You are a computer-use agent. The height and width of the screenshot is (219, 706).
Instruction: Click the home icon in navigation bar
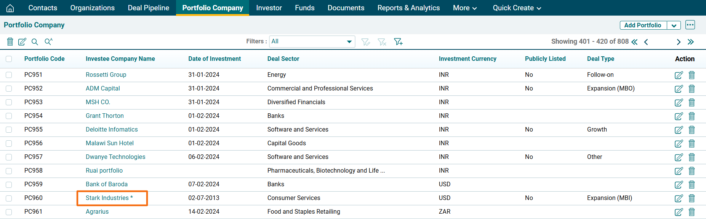click(x=10, y=8)
